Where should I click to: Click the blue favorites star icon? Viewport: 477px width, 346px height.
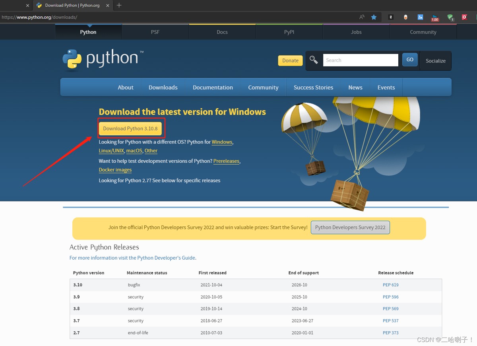[x=374, y=17]
